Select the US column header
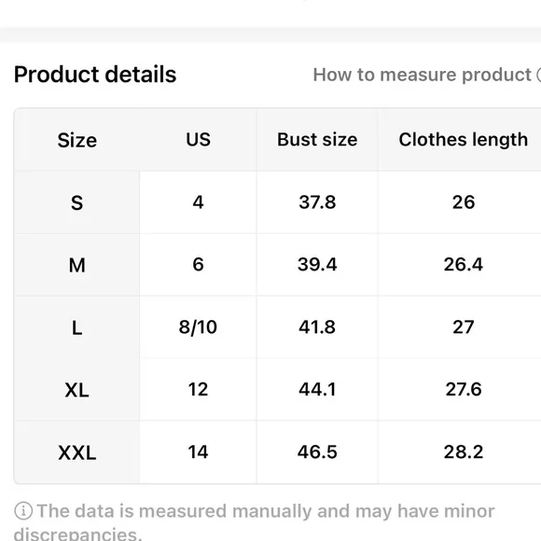541x541 pixels. 198,139
